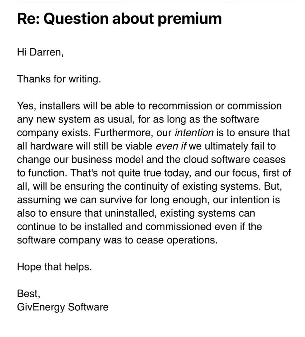Screen dimensions: 305x337
Task: Click the phrase 'cease operations.' ending the paragraph
Action: click(x=177, y=240)
